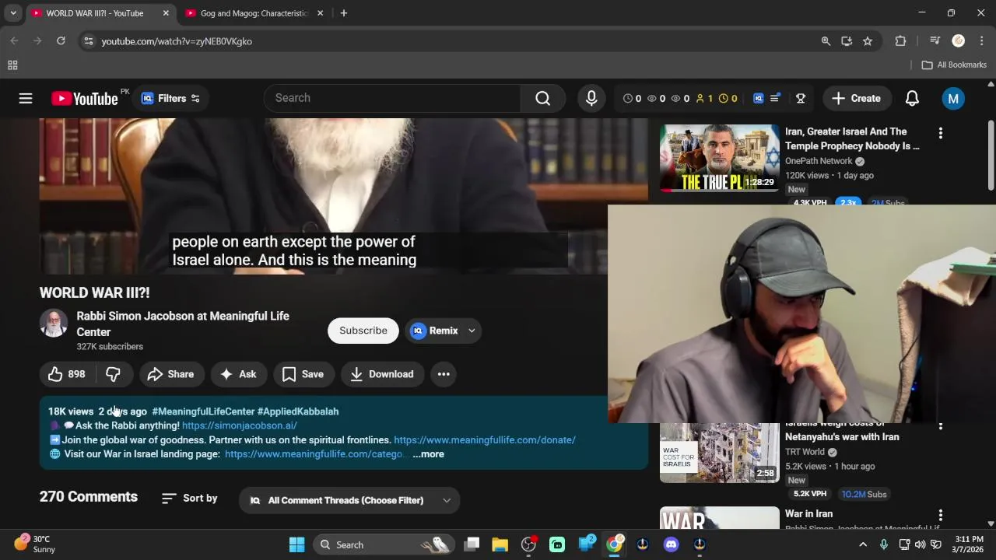Screen dimensions: 996x560
Task: Open a new browser tab
Action: tap(344, 13)
